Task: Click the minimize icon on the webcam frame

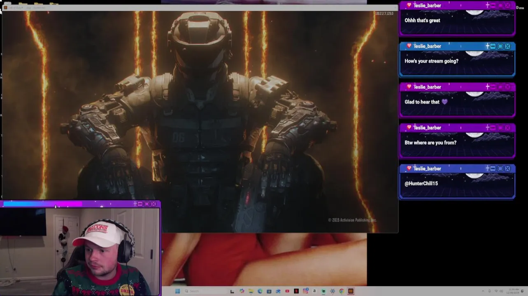Action: 140,203
